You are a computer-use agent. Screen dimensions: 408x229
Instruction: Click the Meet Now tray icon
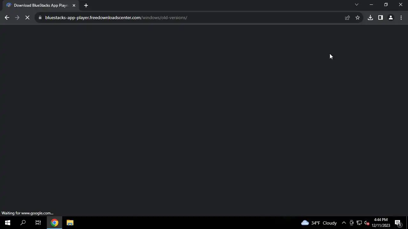pos(352,223)
